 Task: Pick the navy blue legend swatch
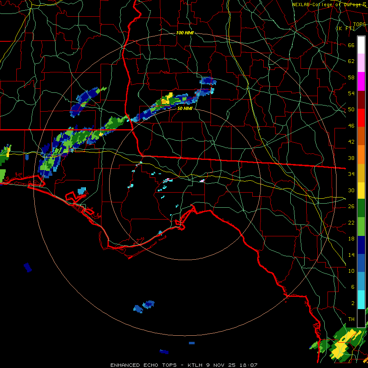point(361,245)
